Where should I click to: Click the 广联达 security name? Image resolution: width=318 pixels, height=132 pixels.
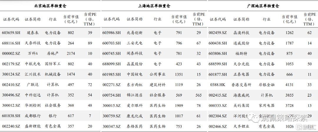click(32, 85)
